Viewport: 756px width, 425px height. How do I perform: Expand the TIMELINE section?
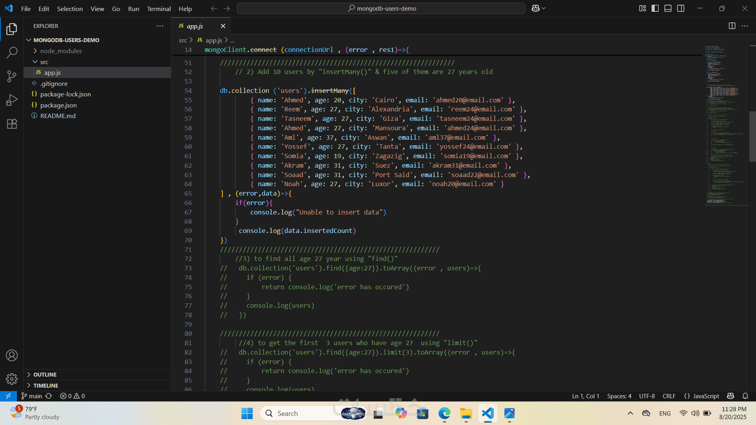pyautogui.click(x=46, y=386)
